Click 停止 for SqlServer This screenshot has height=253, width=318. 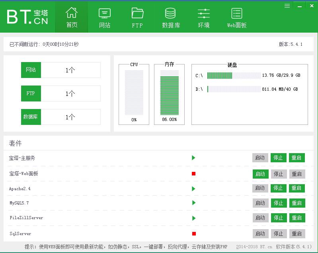tap(279, 234)
